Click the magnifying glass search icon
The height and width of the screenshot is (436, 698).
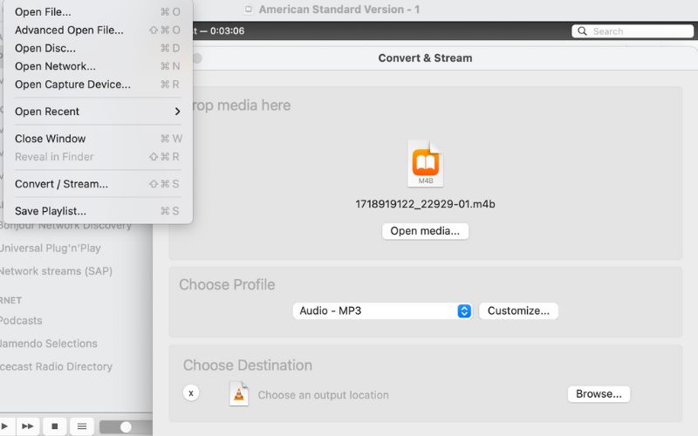[x=582, y=31]
